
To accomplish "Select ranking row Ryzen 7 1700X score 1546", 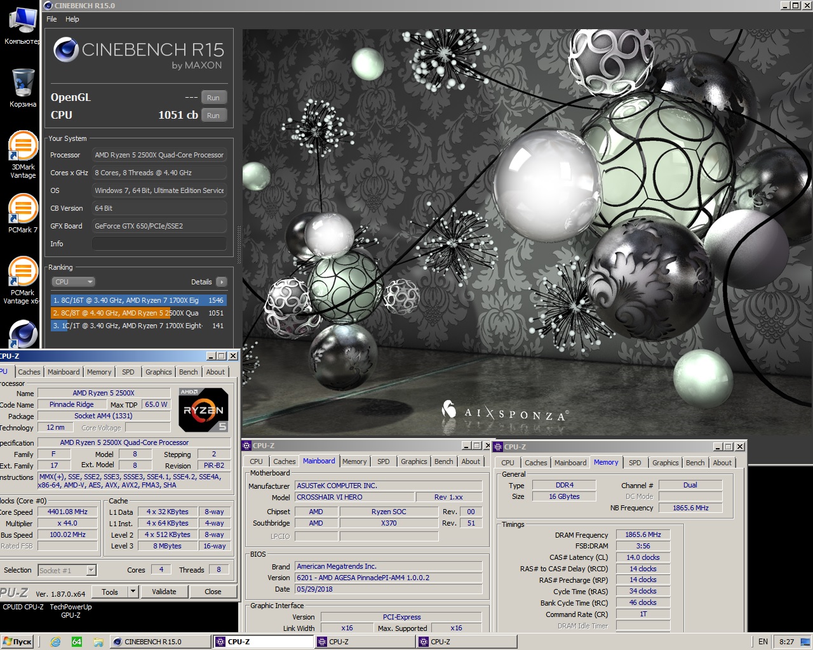I will (x=138, y=300).
